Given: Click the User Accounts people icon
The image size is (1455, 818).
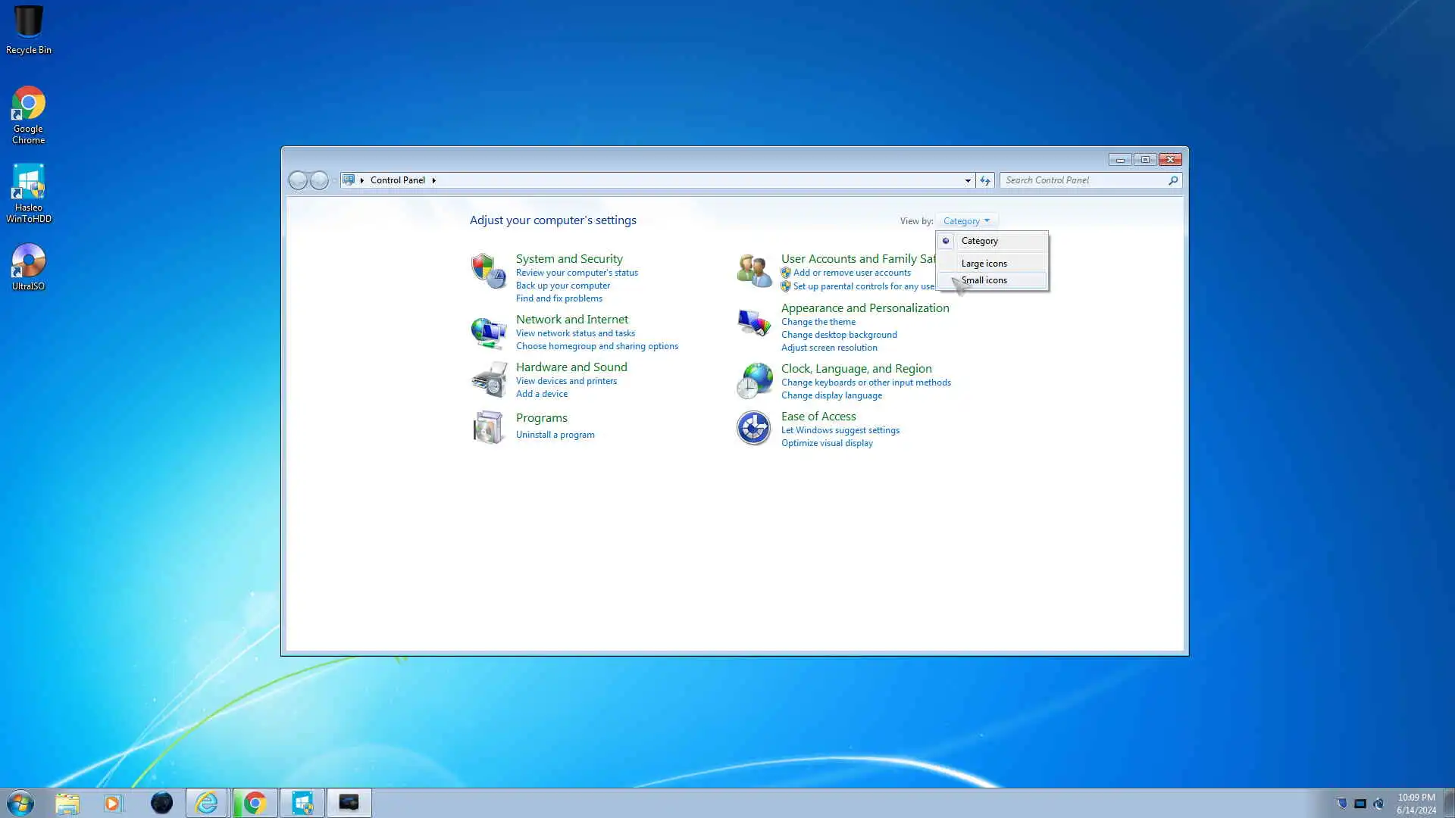Looking at the screenshot, I should (x=754, y=270).
